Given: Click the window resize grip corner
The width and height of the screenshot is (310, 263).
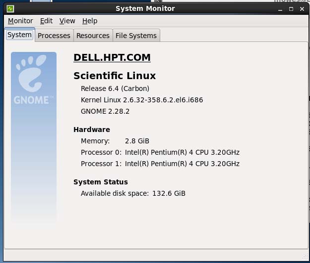Looking at the screenshot, I should click(305, 257).
